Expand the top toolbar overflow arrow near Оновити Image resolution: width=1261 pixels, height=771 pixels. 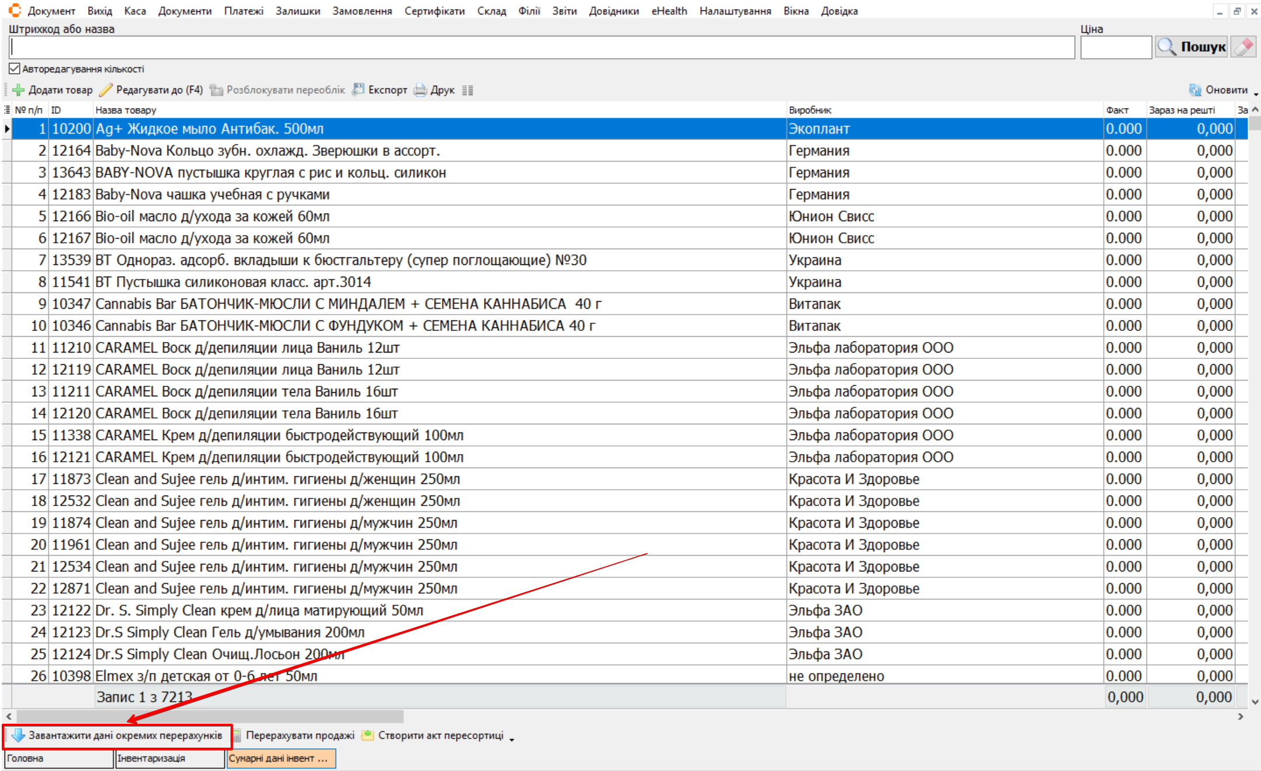click(x=1256, y=93)
